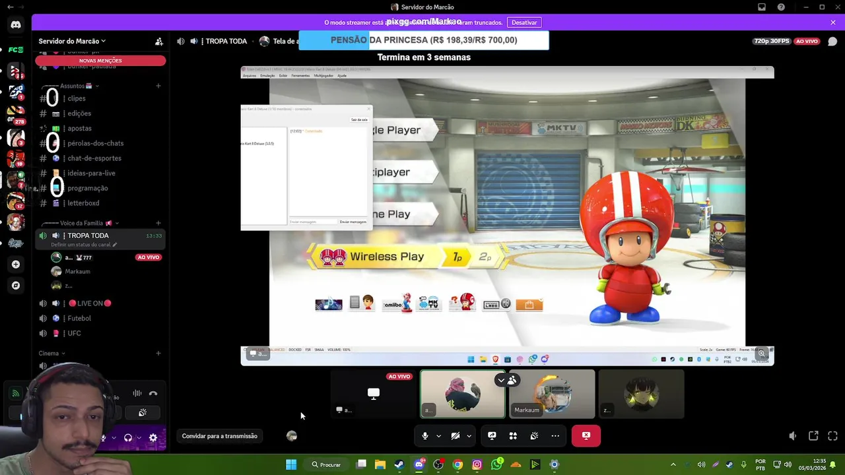The height and width of the screenshot is (475, 845).
Task: Create channel in Voice da Familia category
Action: pos(158,223)
